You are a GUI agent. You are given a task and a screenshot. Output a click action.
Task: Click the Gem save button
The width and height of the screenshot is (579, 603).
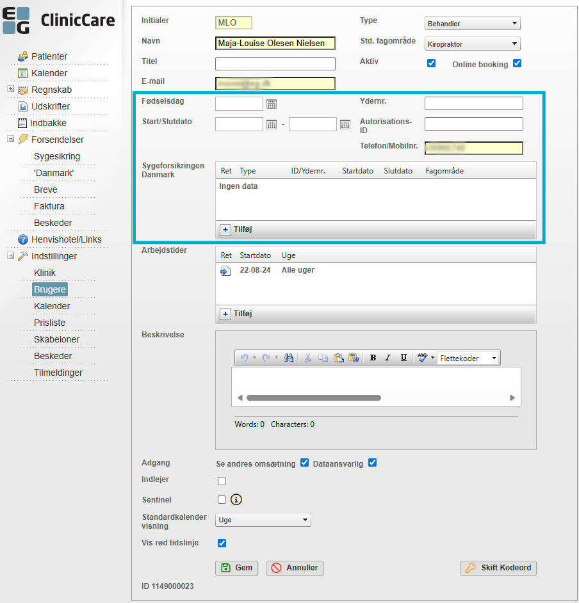coord(236,568)
